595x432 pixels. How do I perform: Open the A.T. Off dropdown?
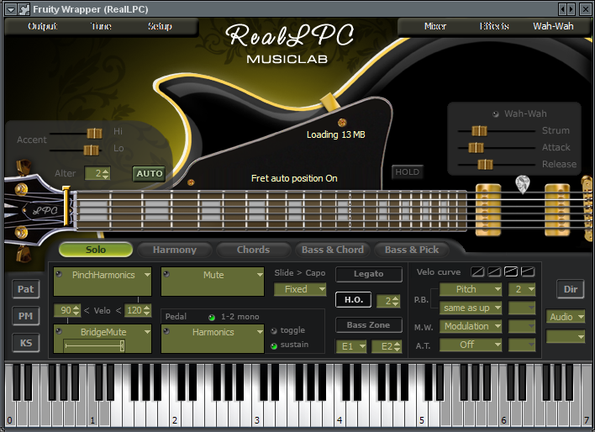tap(471, 345)
